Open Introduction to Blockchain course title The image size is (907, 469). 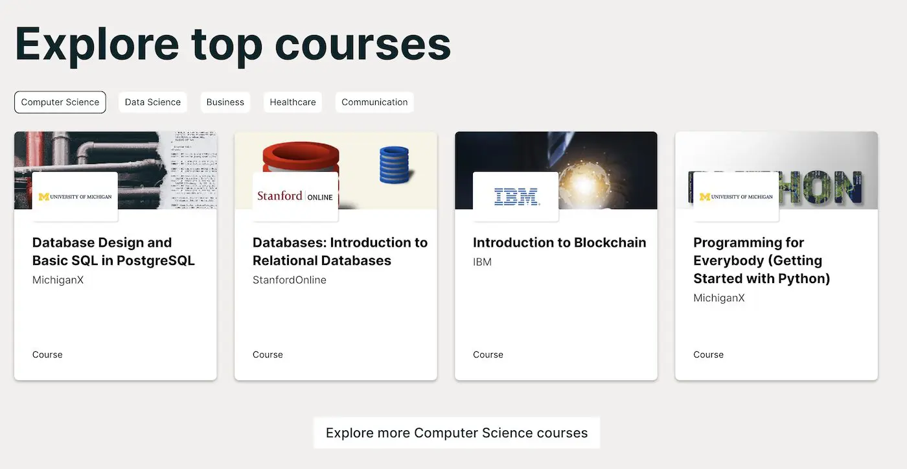tap(560, 243)
